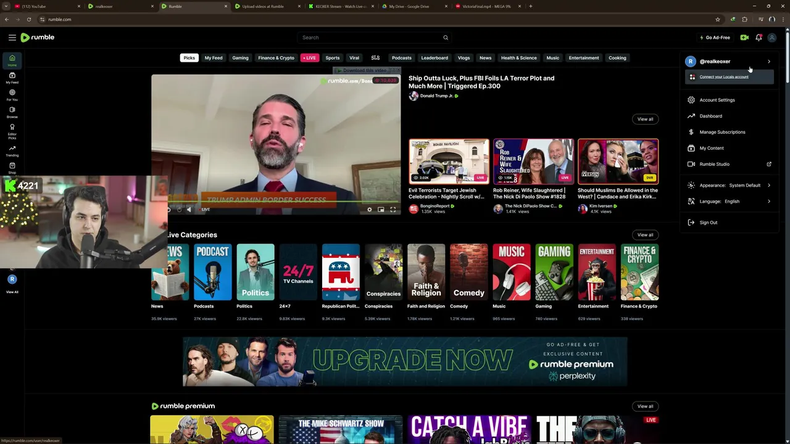This screenshot has width=790, height=444.
Task: Click View all next to featured video
Action: tap(645, 119)
